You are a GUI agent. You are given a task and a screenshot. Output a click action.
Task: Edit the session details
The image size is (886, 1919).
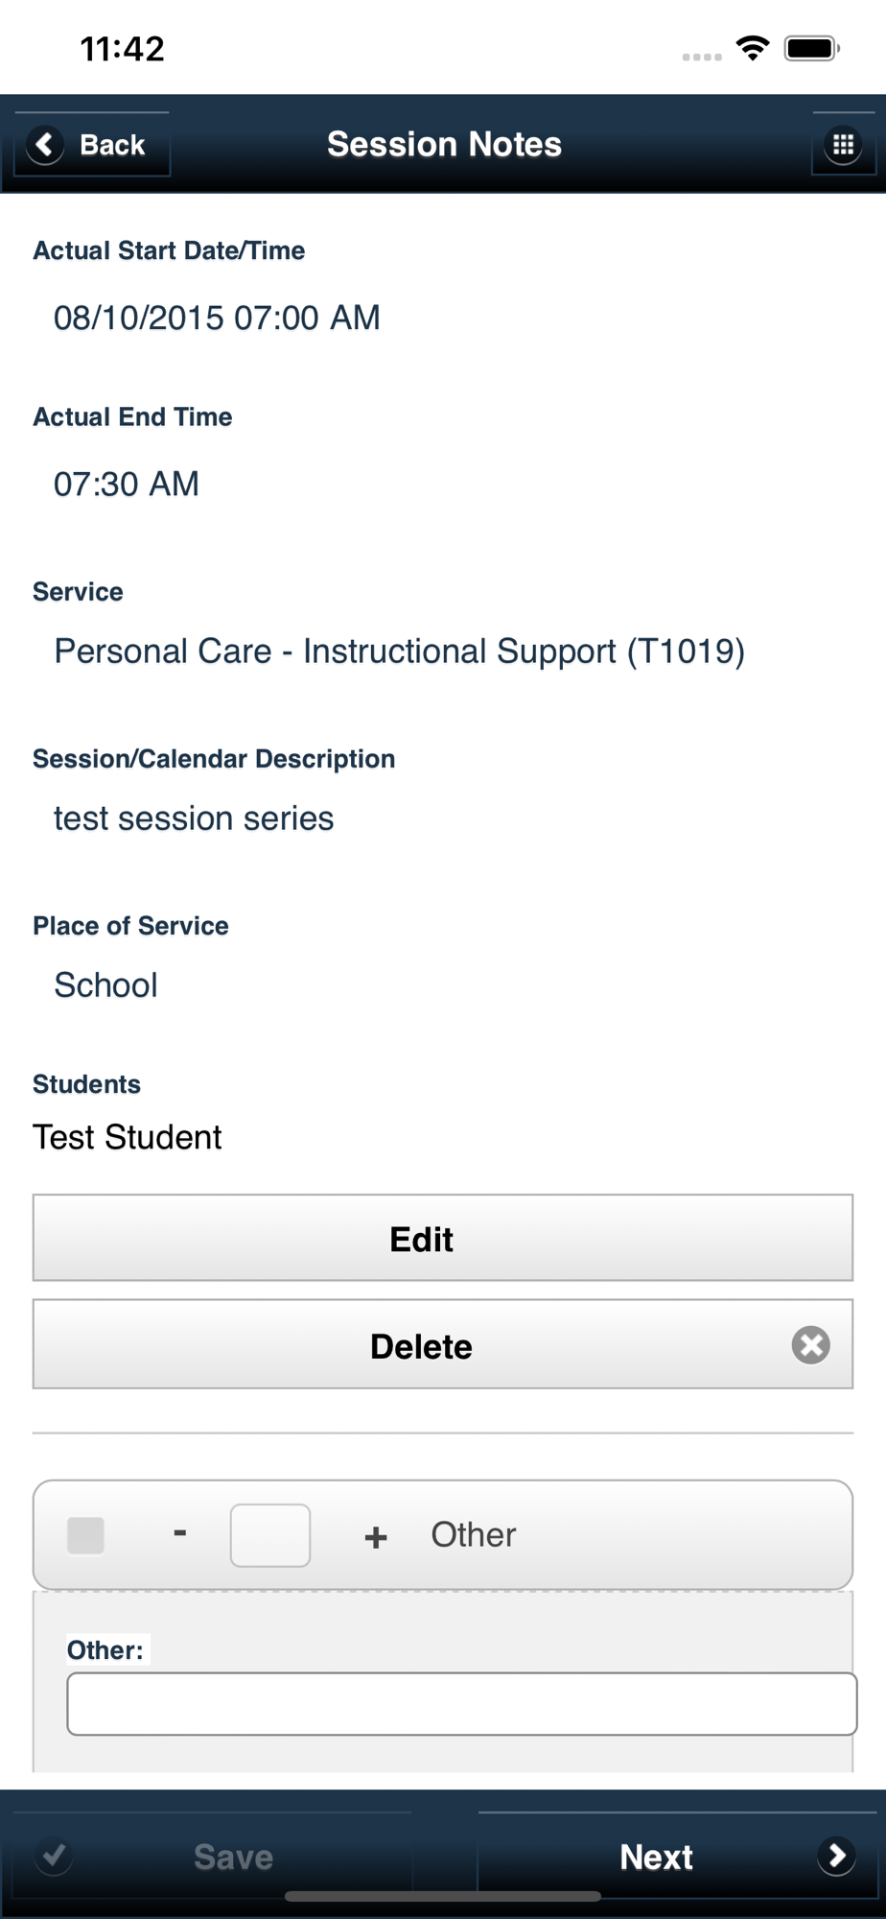point(443,1238)
